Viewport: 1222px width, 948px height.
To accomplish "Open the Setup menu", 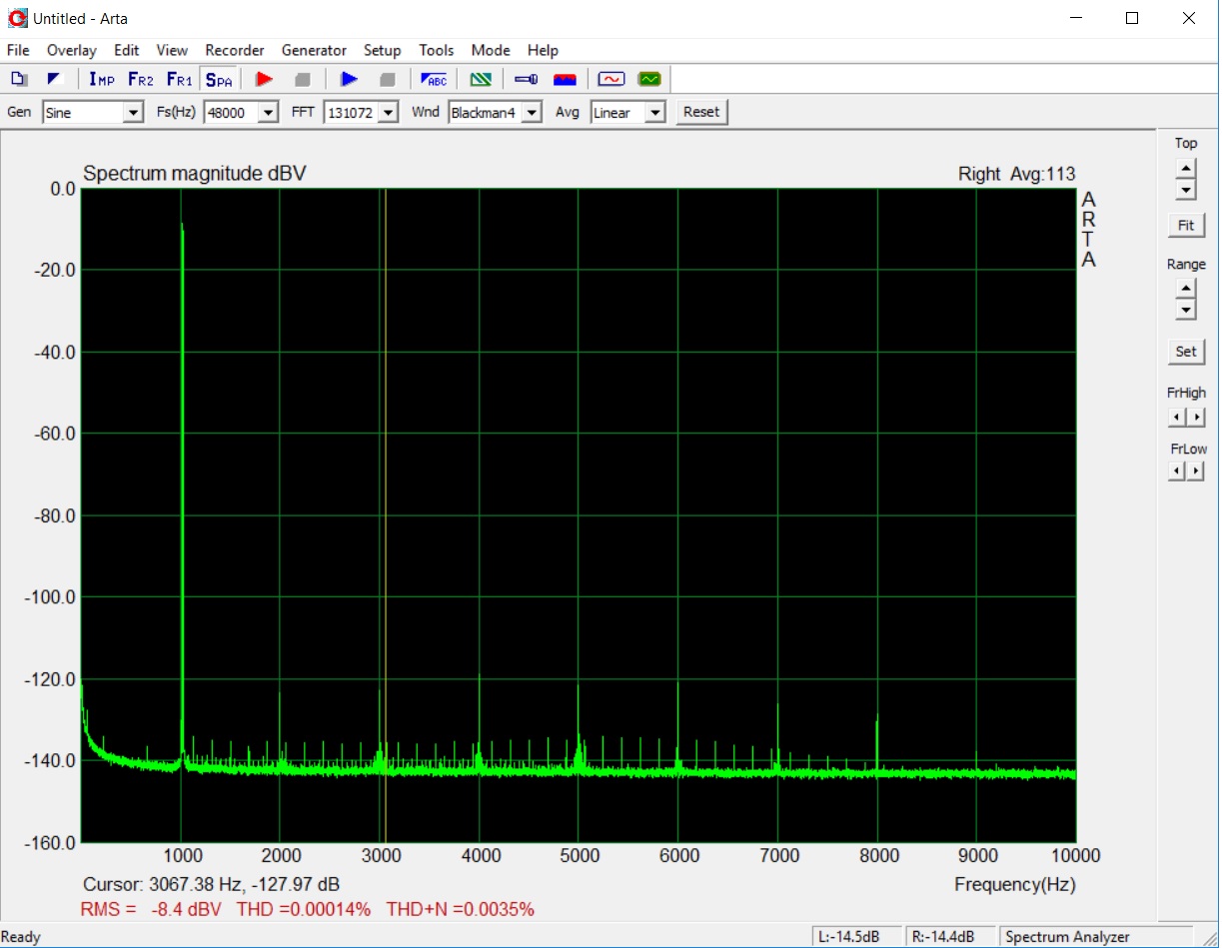I will click(382, 50).
